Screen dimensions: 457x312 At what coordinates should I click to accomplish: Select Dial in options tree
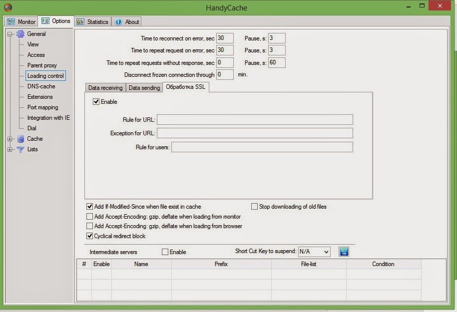(x=32, y=128)
